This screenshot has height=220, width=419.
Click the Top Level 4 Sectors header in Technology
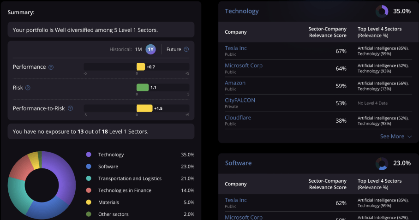(379, 32)
